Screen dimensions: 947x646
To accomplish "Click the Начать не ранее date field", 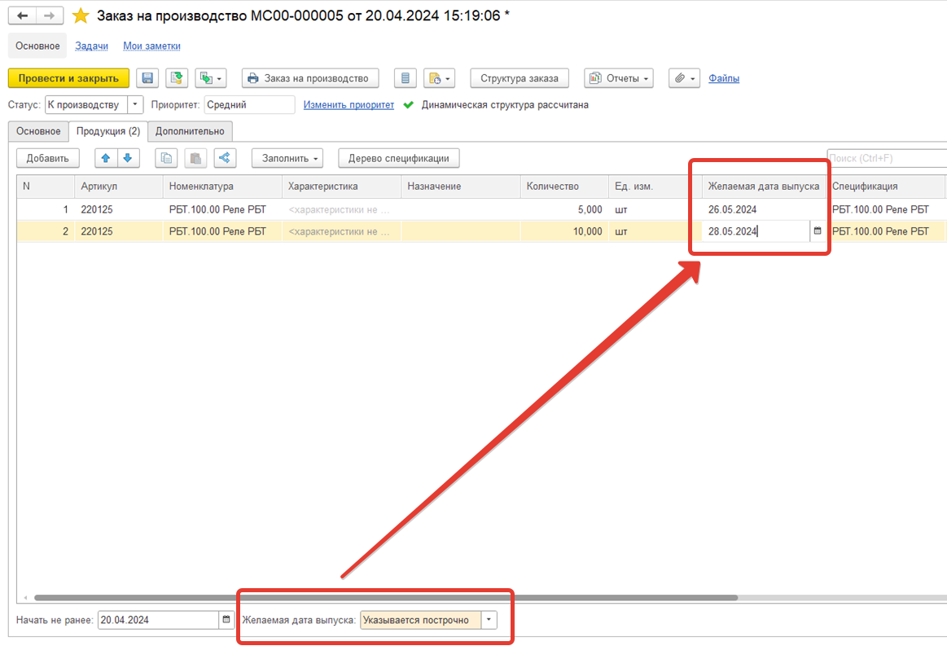I will click(x=158, y=620).
